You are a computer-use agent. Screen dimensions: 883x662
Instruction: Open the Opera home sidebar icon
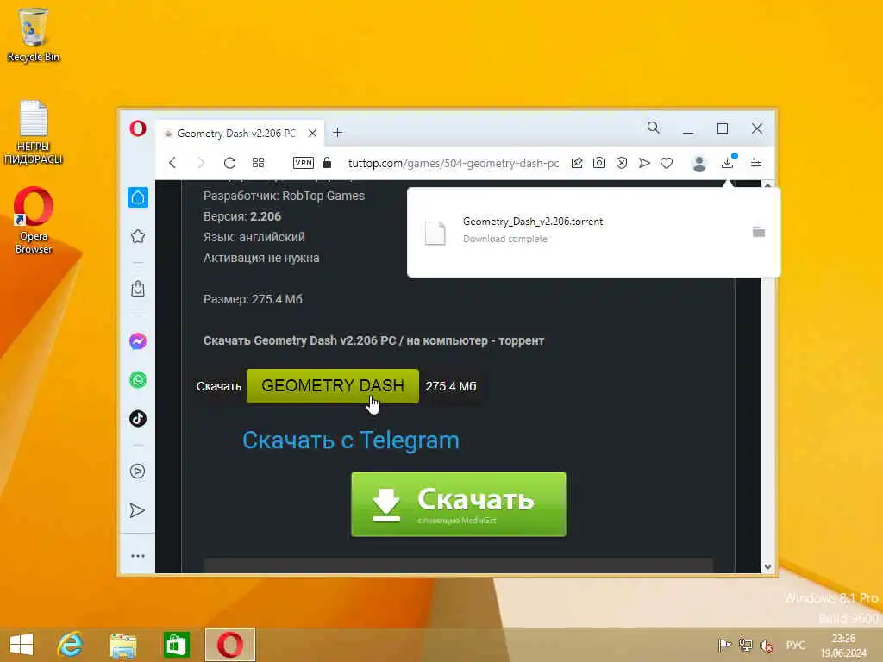pyautogui.click(x=138, y=197)
